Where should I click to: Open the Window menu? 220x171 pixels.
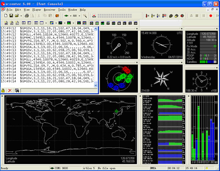tap(73, 10)
